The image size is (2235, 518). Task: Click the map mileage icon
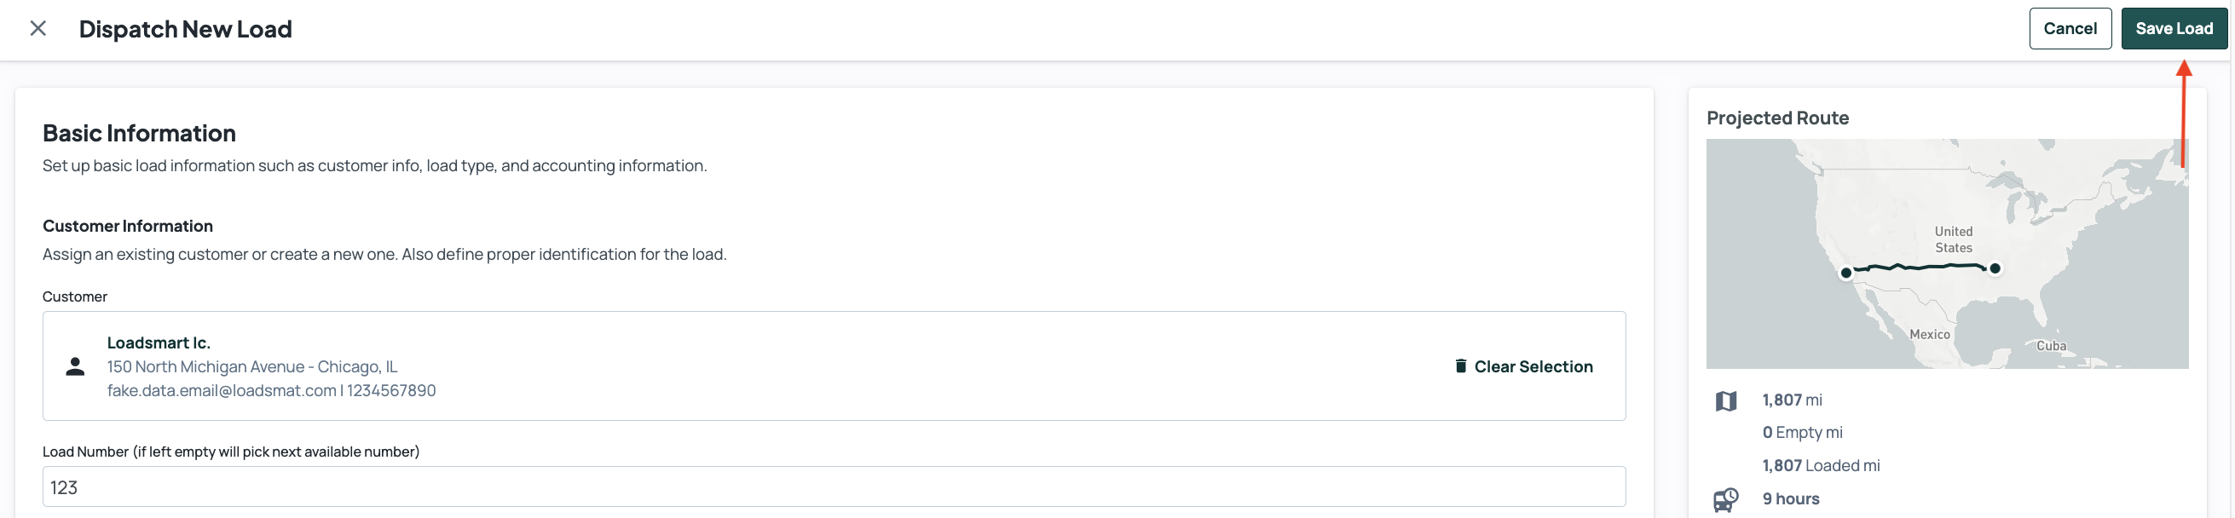point(1726,401)
